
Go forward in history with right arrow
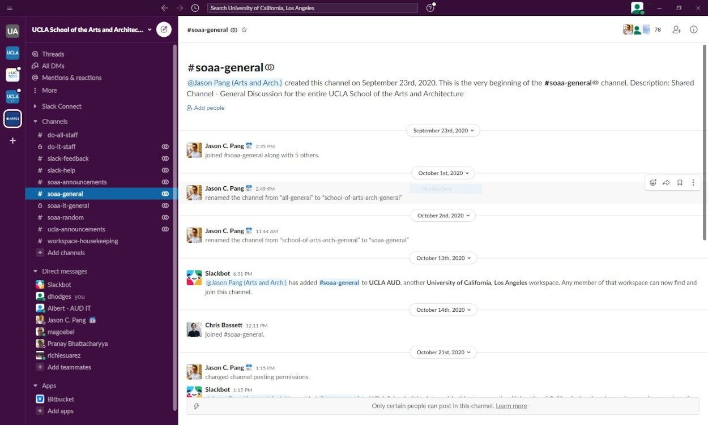pyautogui.click(x=180, y=8)
